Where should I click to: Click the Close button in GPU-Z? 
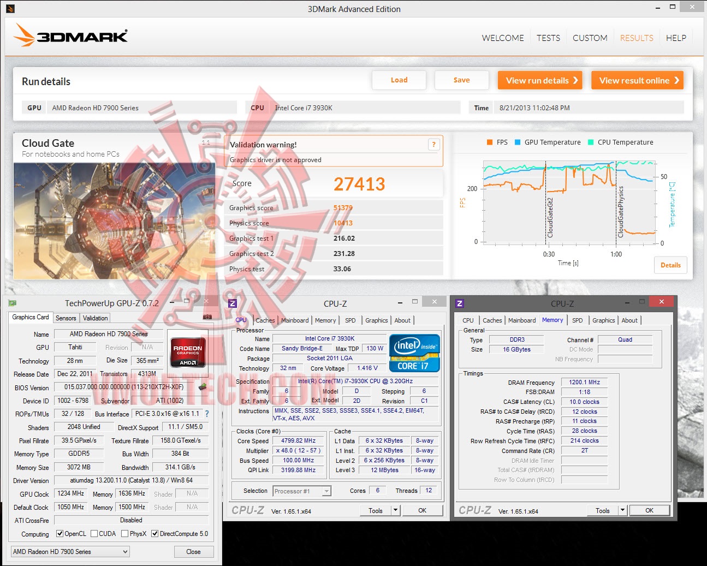click(193, 552)
